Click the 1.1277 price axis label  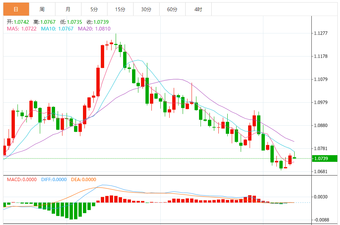point(321,33)
